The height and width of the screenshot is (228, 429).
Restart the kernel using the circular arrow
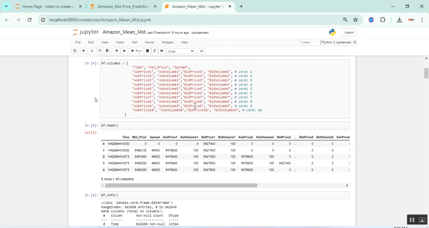pyautogui.click(x=155, y=51)
